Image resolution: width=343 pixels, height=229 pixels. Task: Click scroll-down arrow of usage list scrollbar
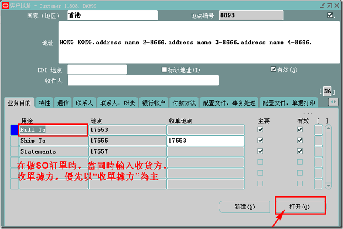tap(328, 186)
